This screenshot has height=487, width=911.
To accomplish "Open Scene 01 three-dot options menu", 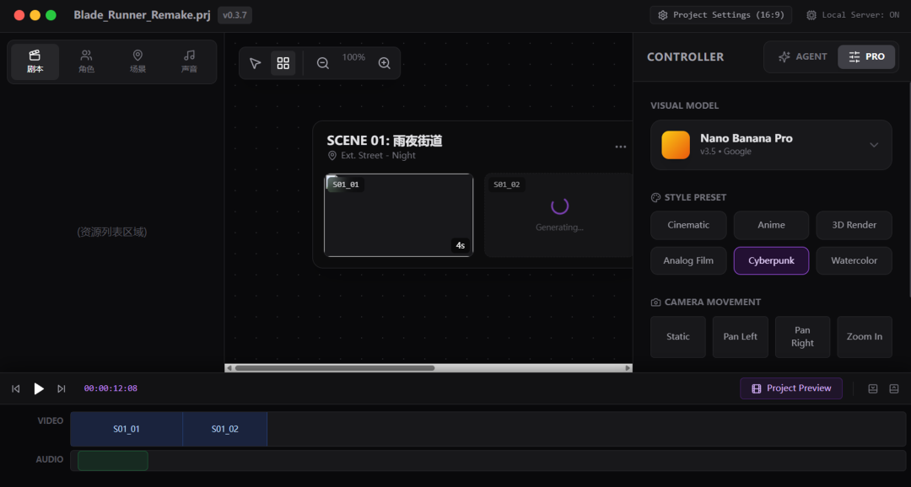I will coord(621,147).
